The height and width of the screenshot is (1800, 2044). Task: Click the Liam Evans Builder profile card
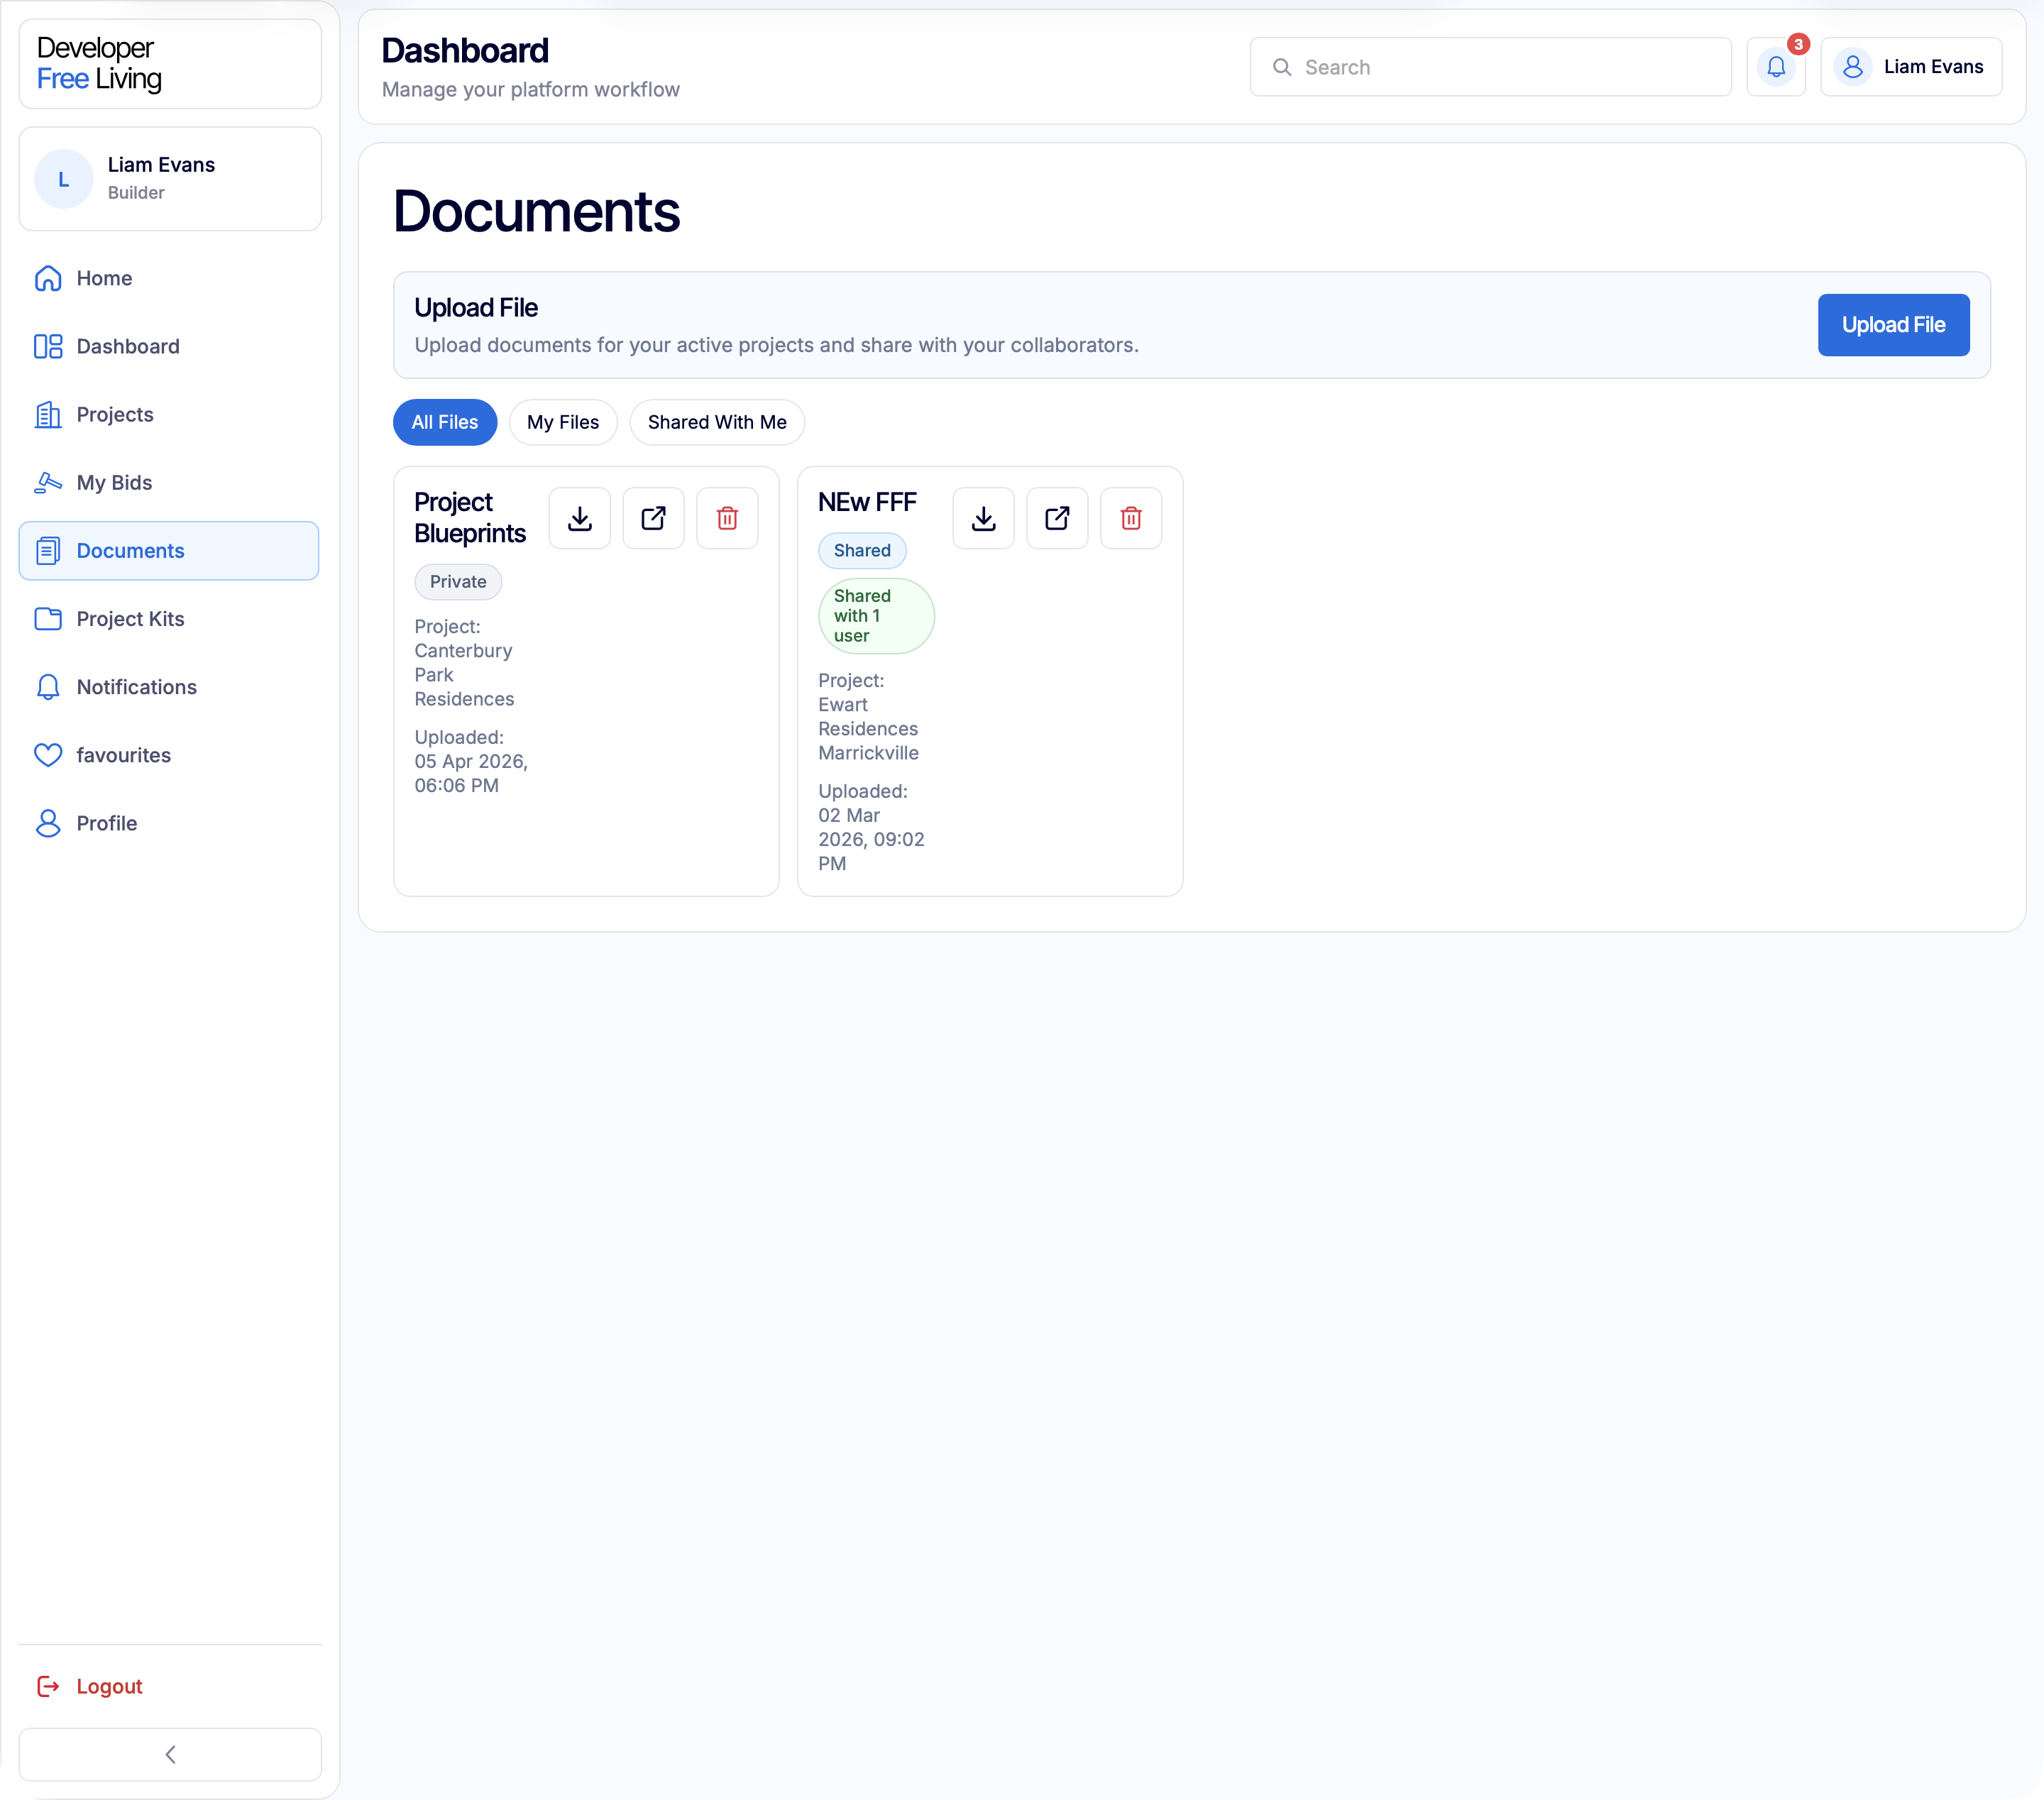(170, 179)
